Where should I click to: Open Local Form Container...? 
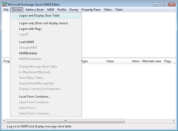point(46,97)
